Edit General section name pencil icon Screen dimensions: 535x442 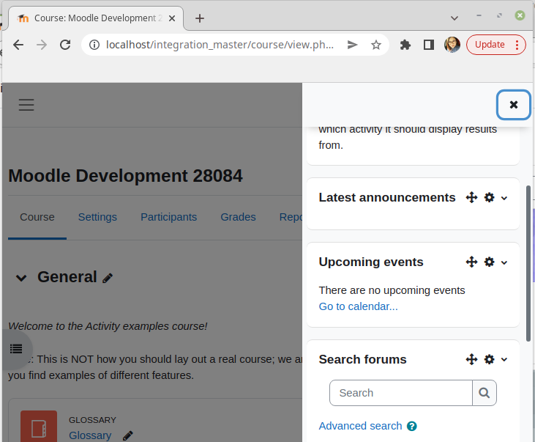click(x=108, y=279)
